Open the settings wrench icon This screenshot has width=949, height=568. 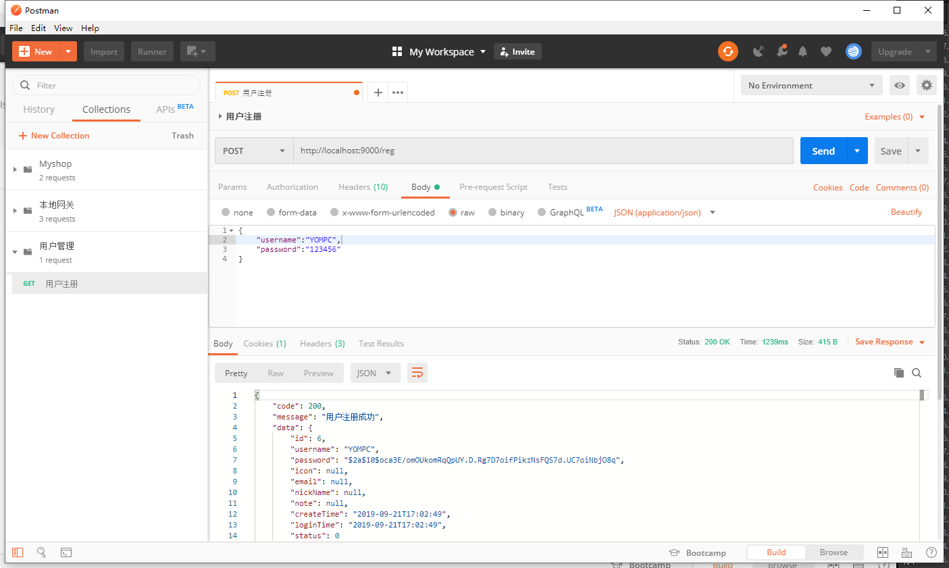(x=781, y=51)
